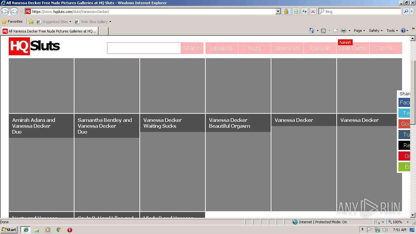Click the RSS feeds icon
Image resolution: width=416 pixels, height=234 pixels.
(323, 31)
